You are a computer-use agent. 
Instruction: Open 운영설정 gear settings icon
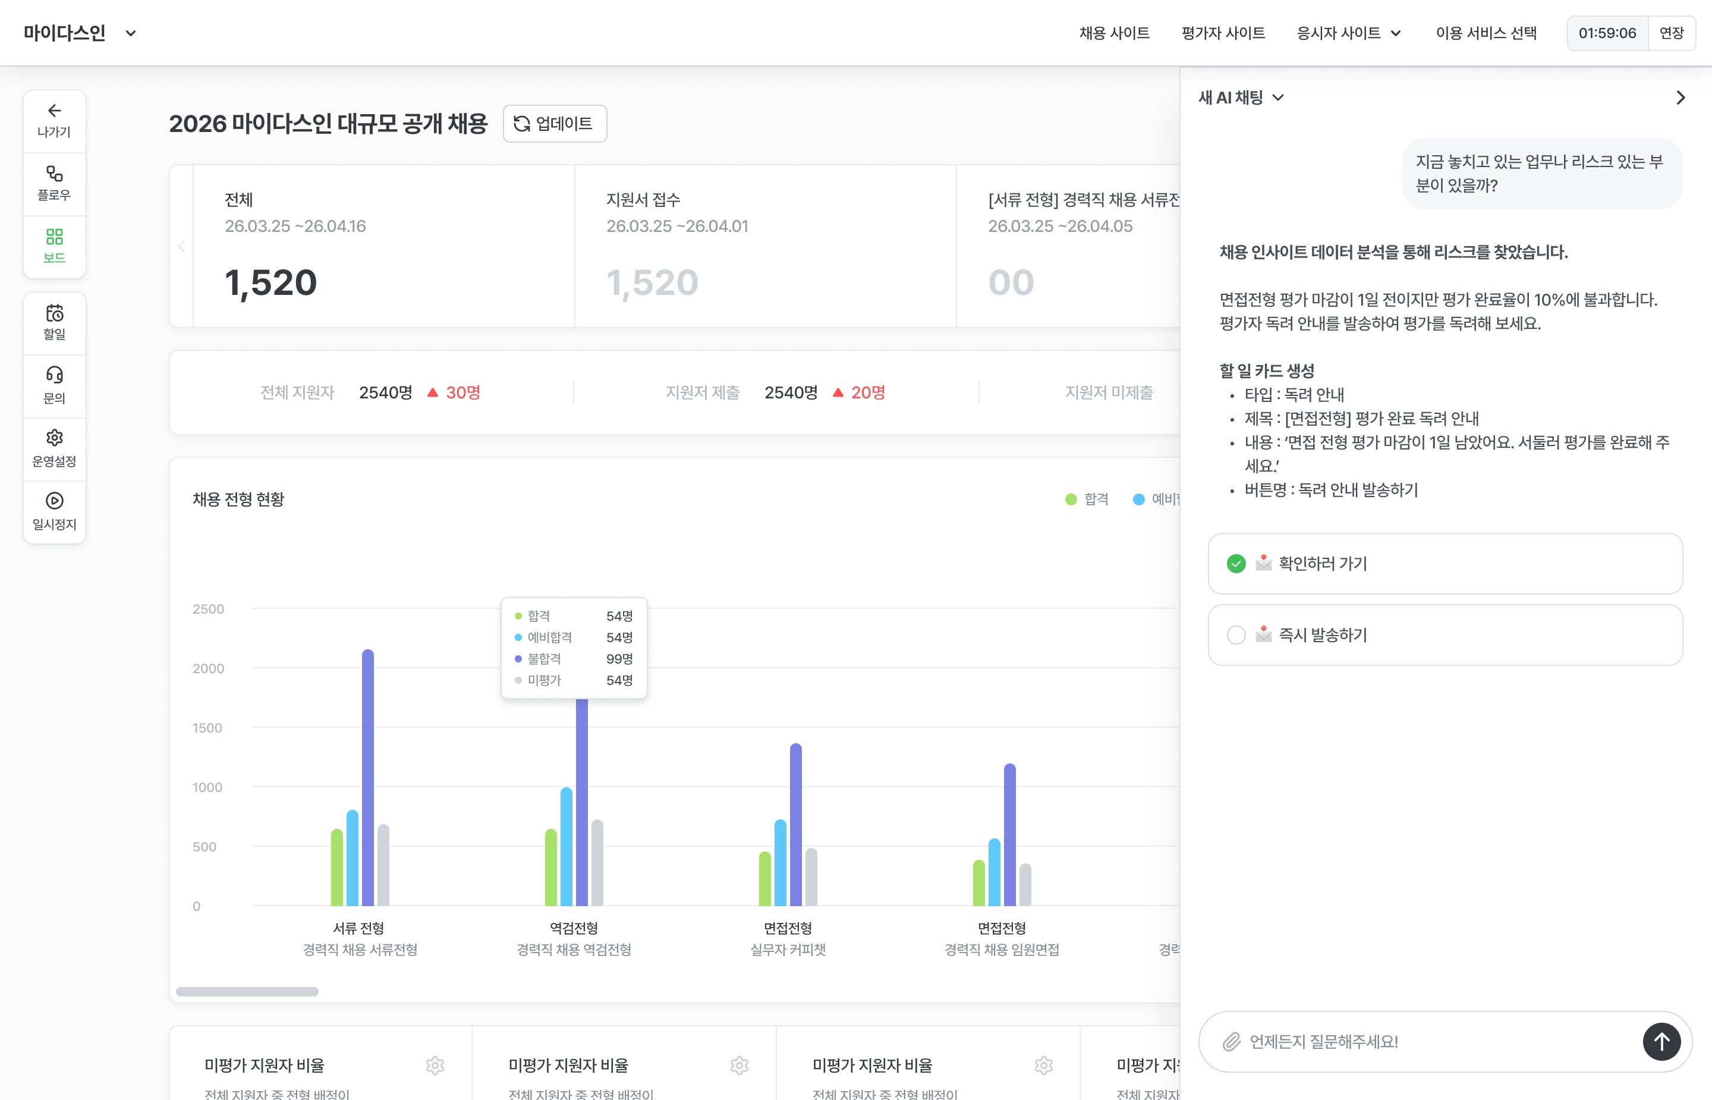(54, 438)
